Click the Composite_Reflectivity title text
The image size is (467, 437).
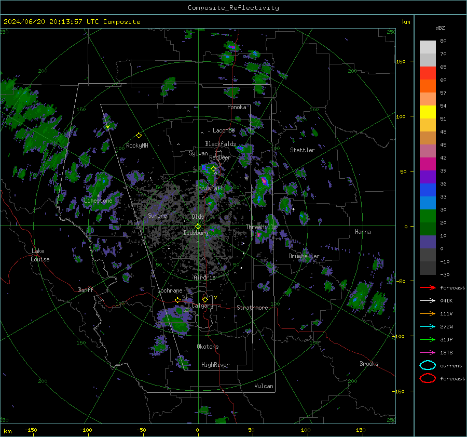point(233,8)
